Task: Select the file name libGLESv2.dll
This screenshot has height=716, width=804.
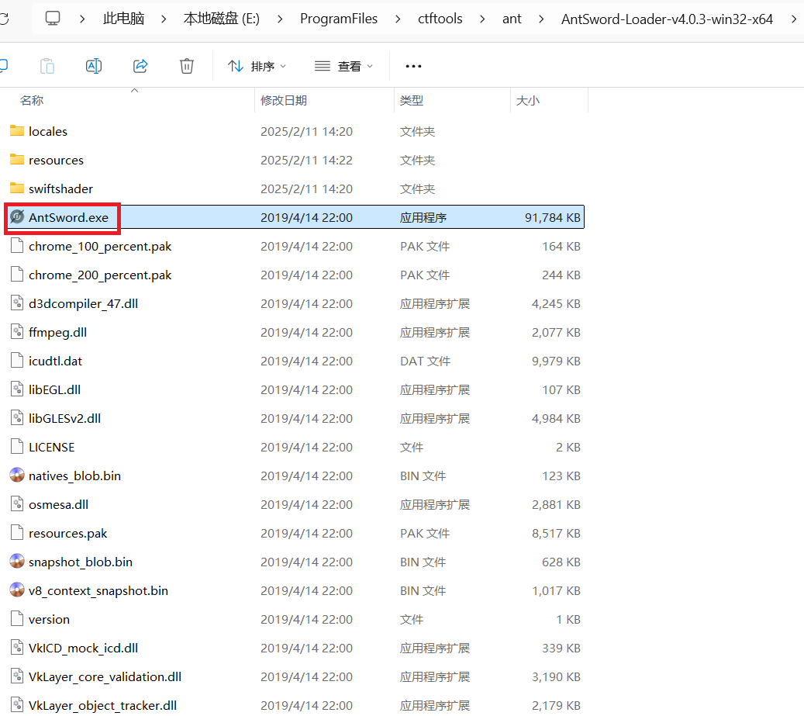Action: click(x=64, y=419)
